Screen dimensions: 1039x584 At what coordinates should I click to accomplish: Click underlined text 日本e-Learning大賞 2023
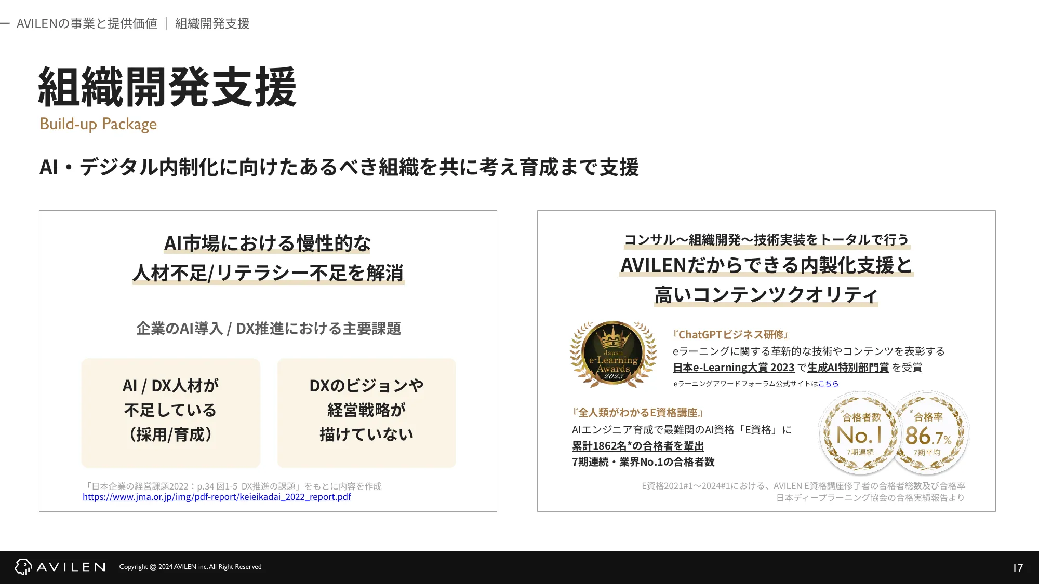pyautogui.click(x=734, y=368)
